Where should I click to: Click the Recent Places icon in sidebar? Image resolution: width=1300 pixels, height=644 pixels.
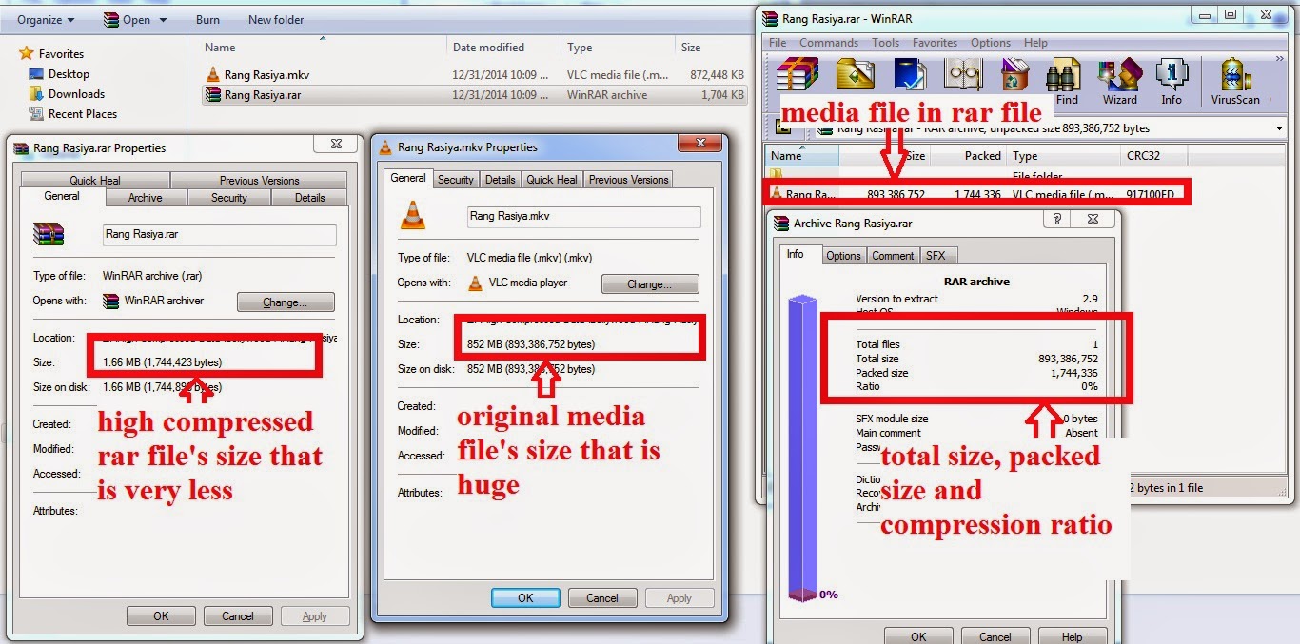pyautogui.click(x=36, y=114)
